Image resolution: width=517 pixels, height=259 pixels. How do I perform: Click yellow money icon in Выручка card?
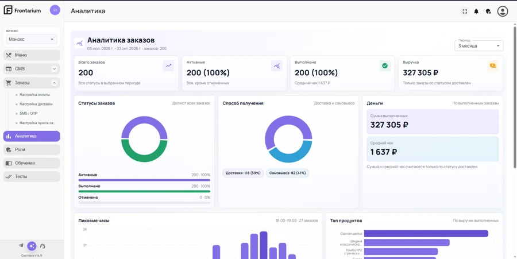pyautogui.click(x=493, y=65)
